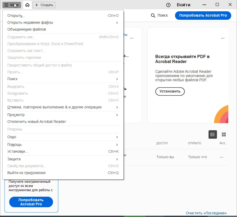The height and width of the screenshot is (217, 237).
Task: Click Всегда открывайте PDF в Acrobat Reader heading
Action: [182, 59]
